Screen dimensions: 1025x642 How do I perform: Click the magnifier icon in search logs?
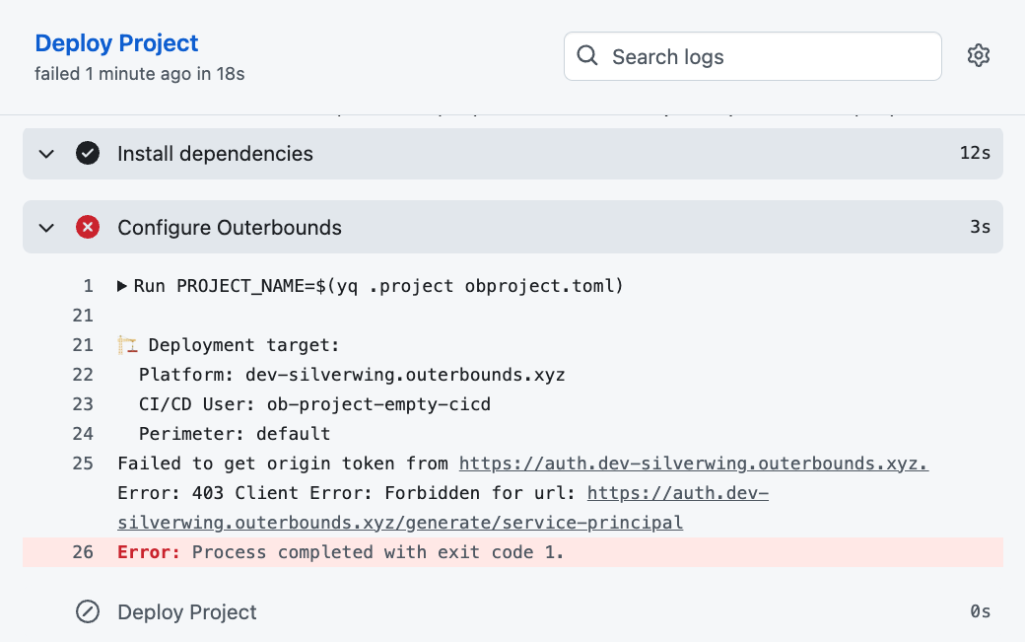point(587,55)
